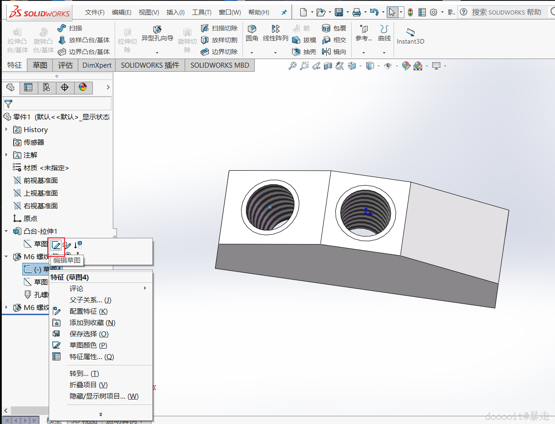This screenshot has height=424, width=555.
Task: Expand more context menu options chevron
Action: (x=101, y=414)
